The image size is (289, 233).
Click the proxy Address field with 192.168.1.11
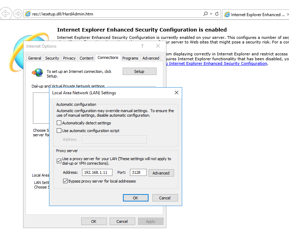97,172
